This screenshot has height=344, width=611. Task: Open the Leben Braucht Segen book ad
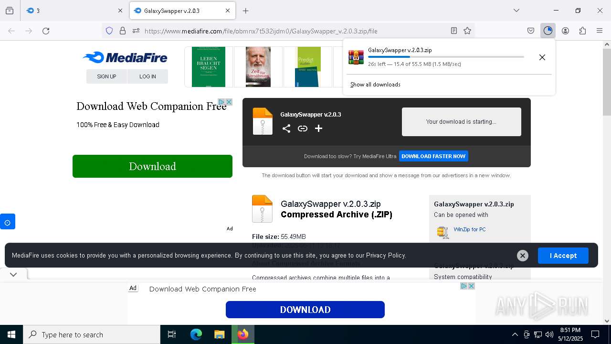click(209, 67)
